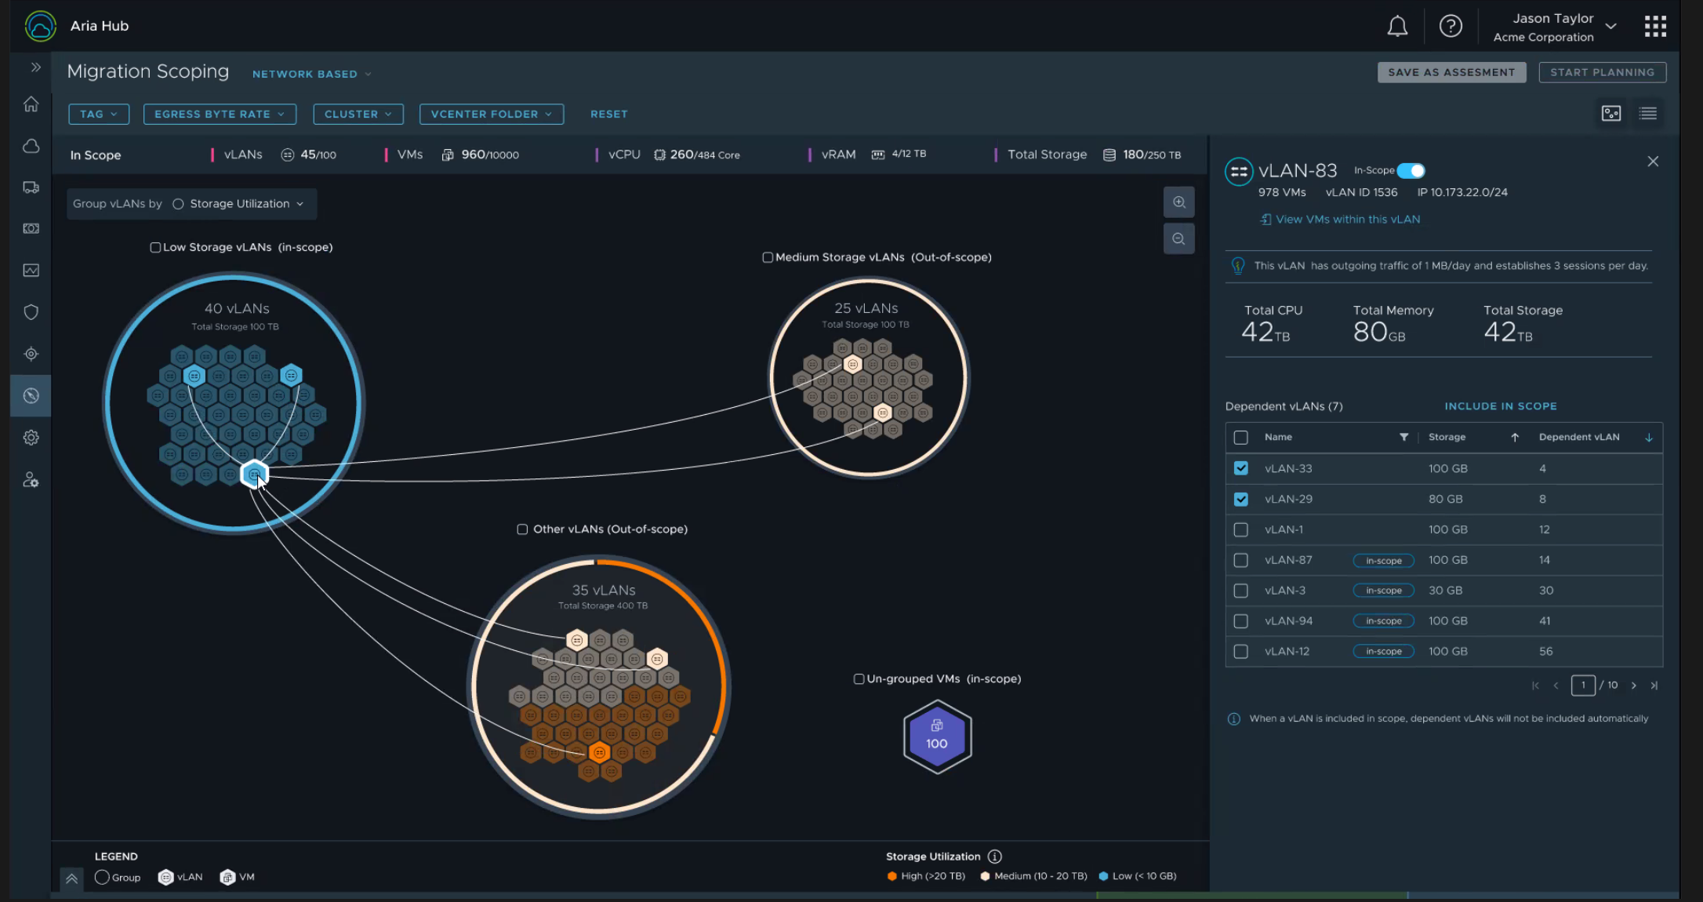1703x902 pixels.
Task: Uncheck the vLAN-33 row checkbox
Action: tap(1240, 468)
